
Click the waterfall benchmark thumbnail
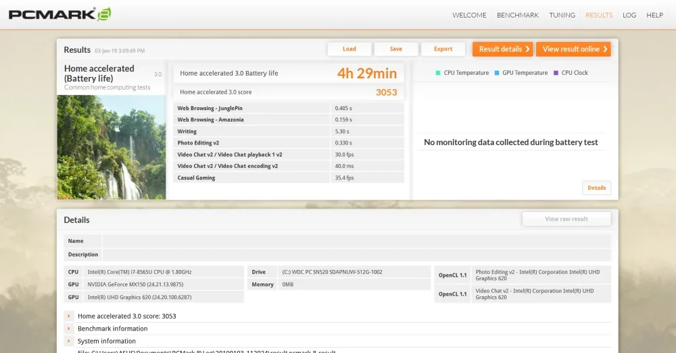pyautogui.click(x=112, y=147)
